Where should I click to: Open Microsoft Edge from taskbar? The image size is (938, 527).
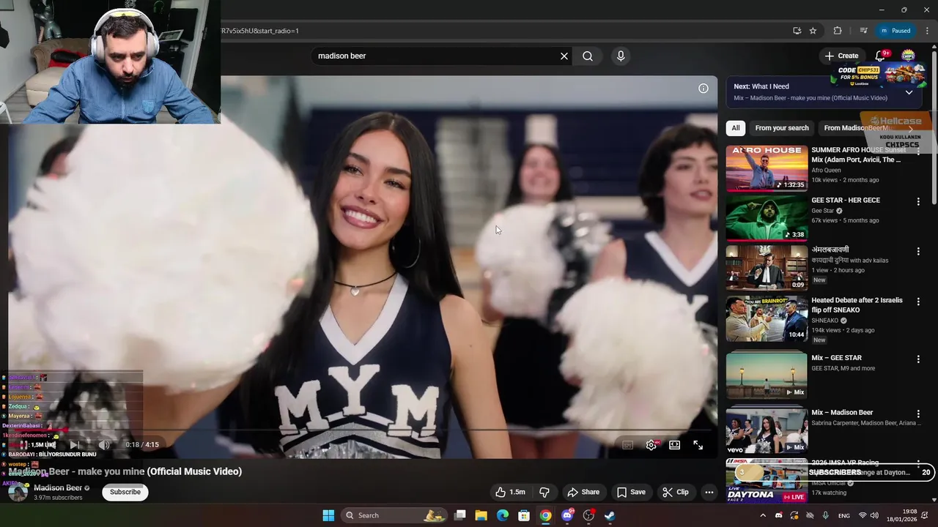point(503,515)
